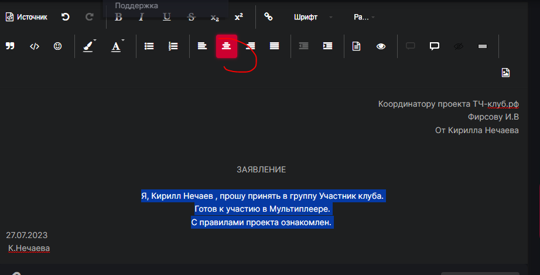This screenshot has height=275, width=540.
Task: Justify the text alignment
Action: click(x=275, y=46)
